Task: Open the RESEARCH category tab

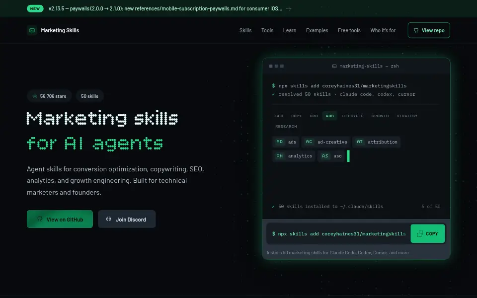Action: 286,126
